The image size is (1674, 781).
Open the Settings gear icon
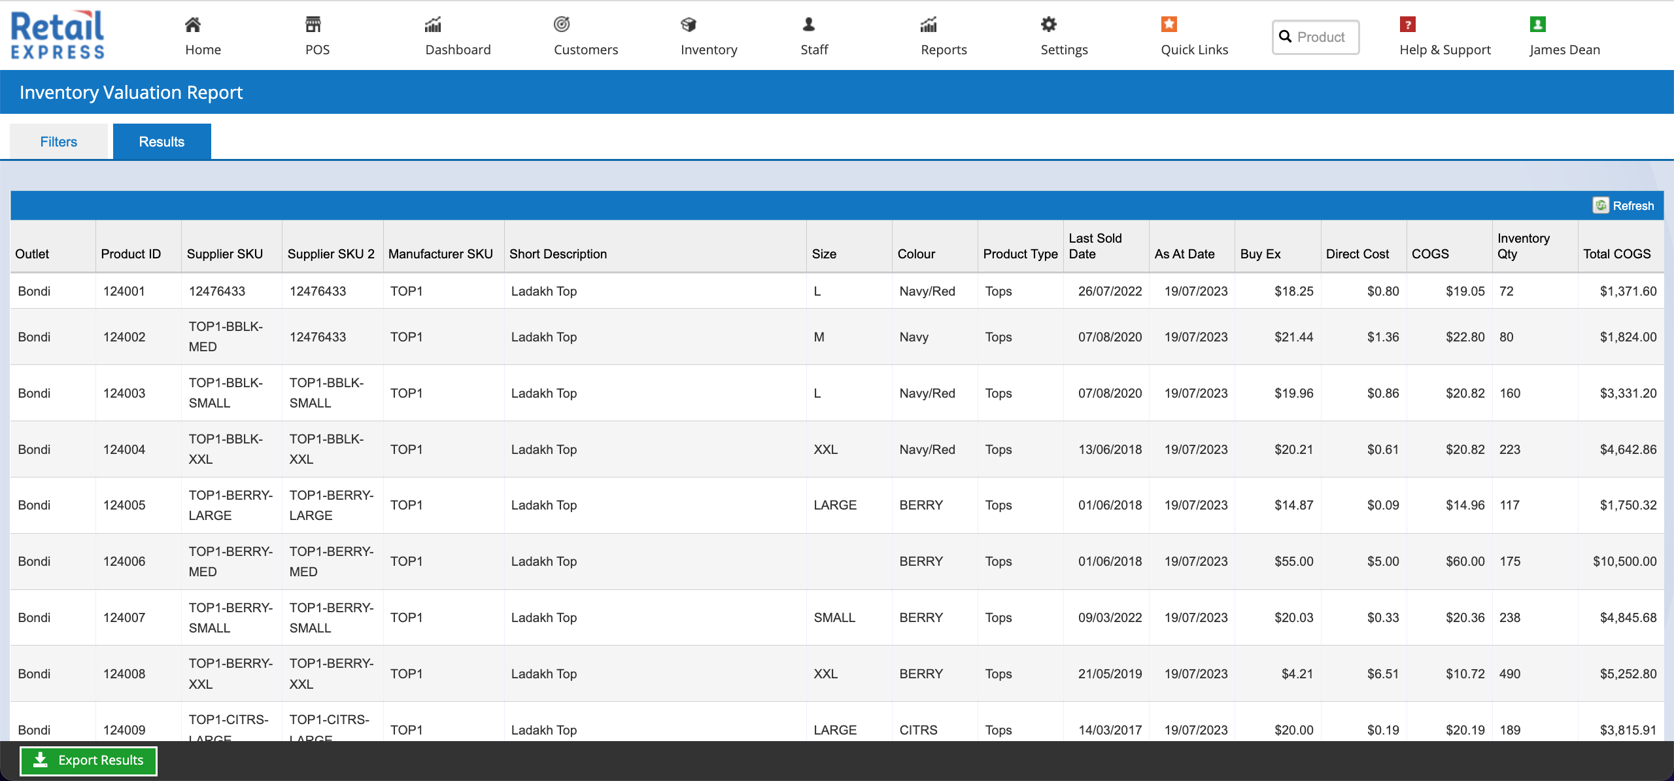tap(1049, 25)
